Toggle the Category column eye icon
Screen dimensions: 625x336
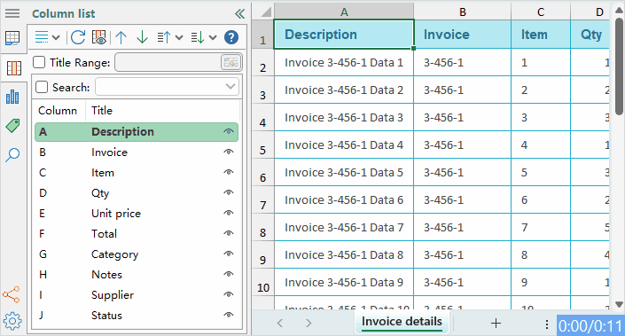pyautogui.click(x=229, y=254)
